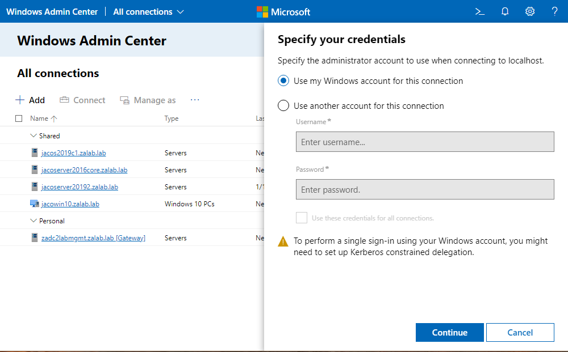Open the settings gear icon

click(x=530, y=11)
